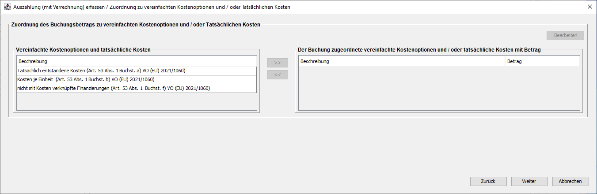
Task: Close the Auszahlung erfassen dialog window
Action: [589, 7]
